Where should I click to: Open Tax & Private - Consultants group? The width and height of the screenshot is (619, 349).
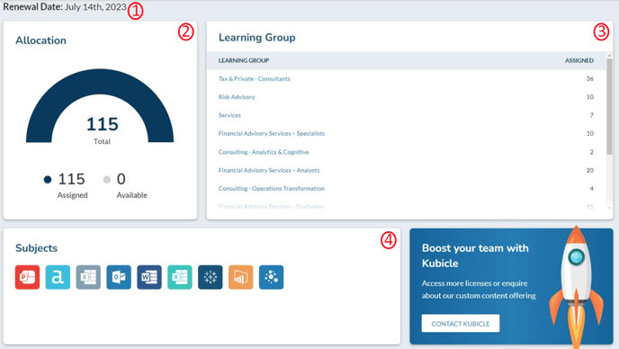click(255, 78)
